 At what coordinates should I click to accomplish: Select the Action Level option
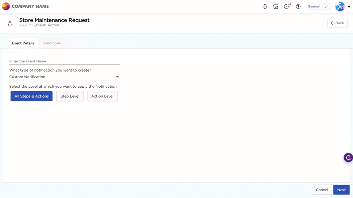coord(102,96)
